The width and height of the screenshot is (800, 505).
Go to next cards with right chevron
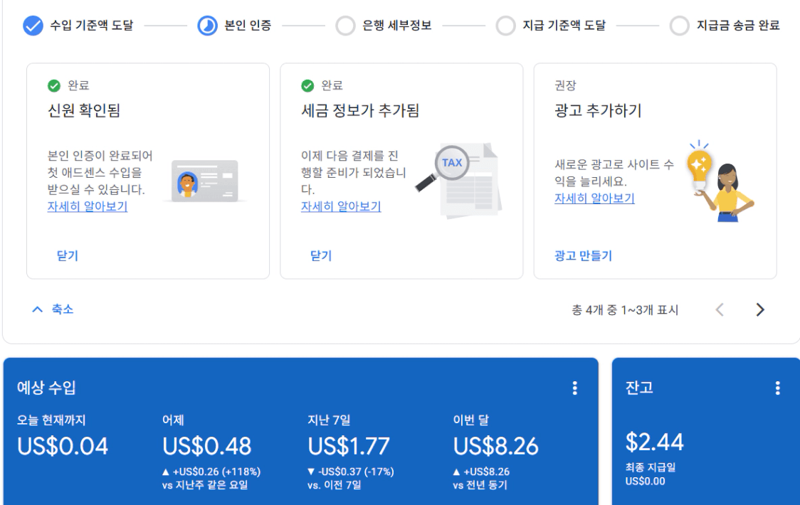[x=760, y=309]
